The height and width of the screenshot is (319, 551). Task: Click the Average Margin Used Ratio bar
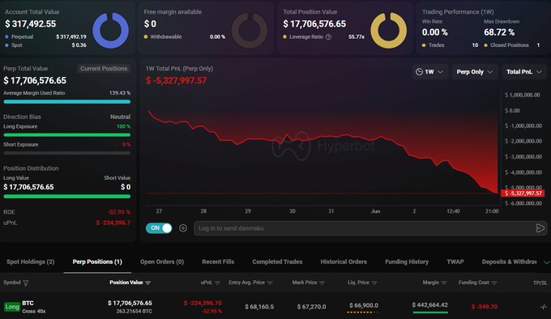tap(66, 102)
